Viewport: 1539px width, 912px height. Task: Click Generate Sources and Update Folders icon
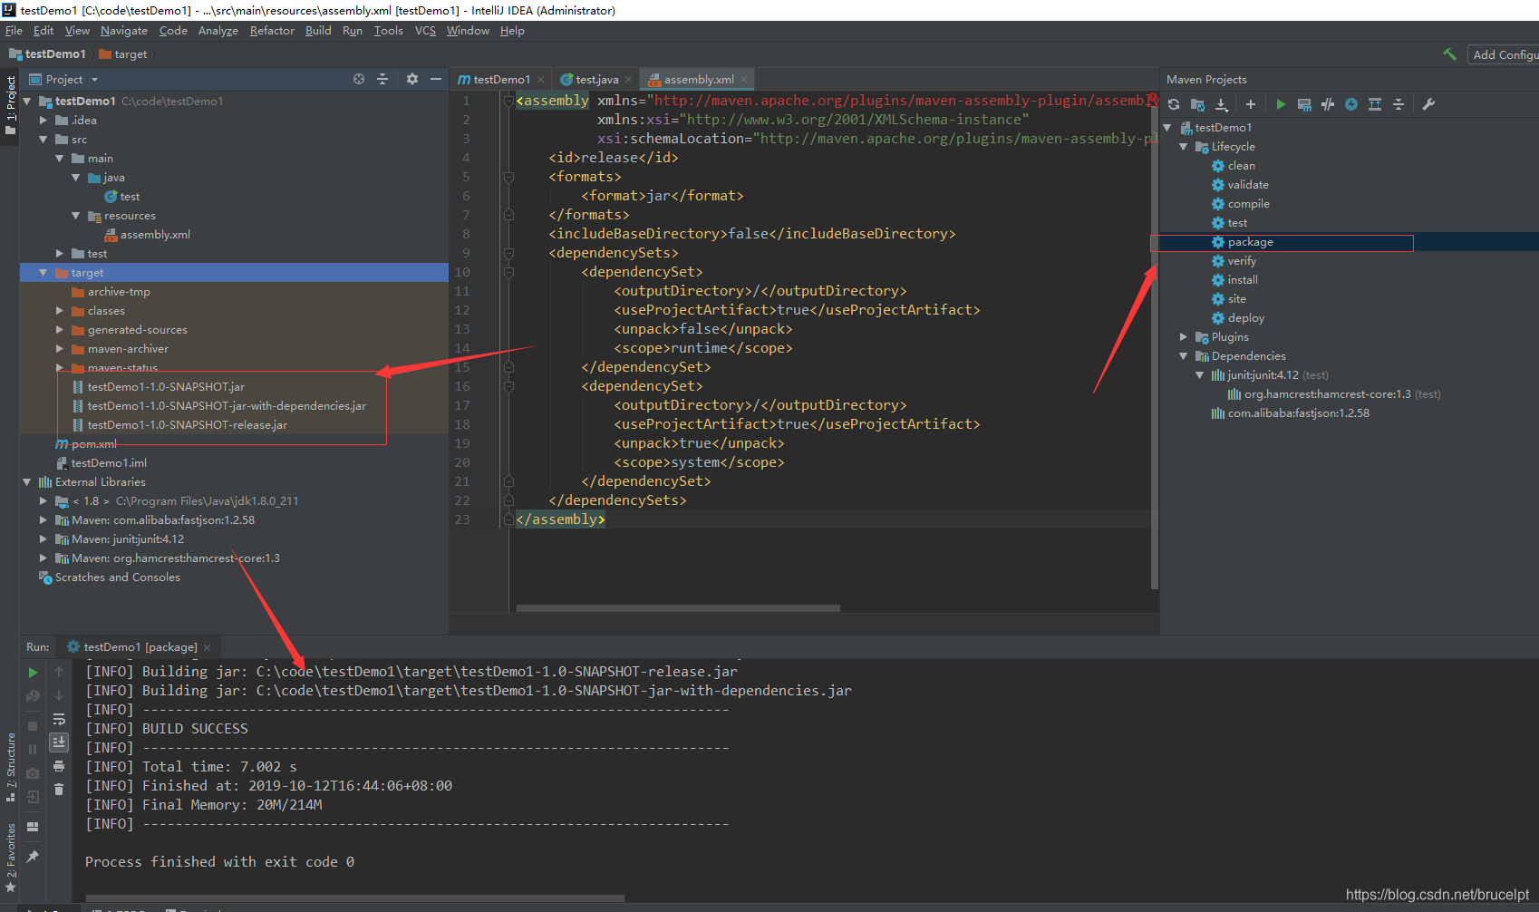[x=1197, y=104]
